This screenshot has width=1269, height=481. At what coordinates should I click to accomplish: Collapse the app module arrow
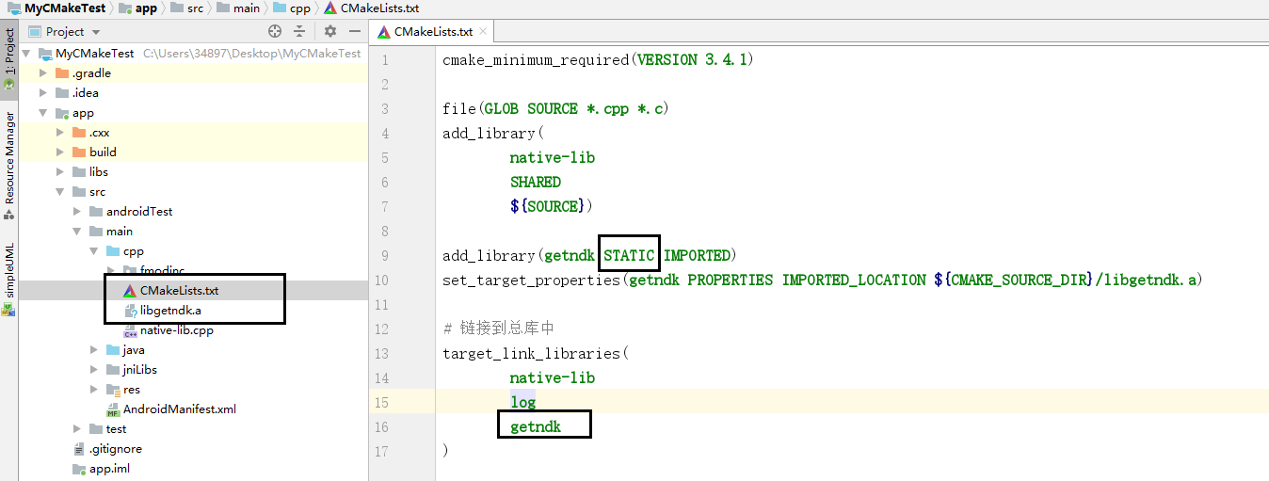tap(43, 113)
